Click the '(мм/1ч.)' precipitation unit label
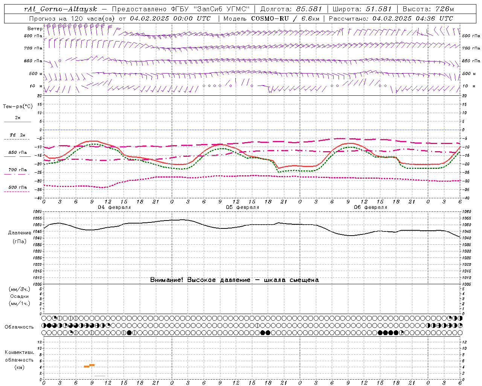482x386 pixels. tap(20, 303)
